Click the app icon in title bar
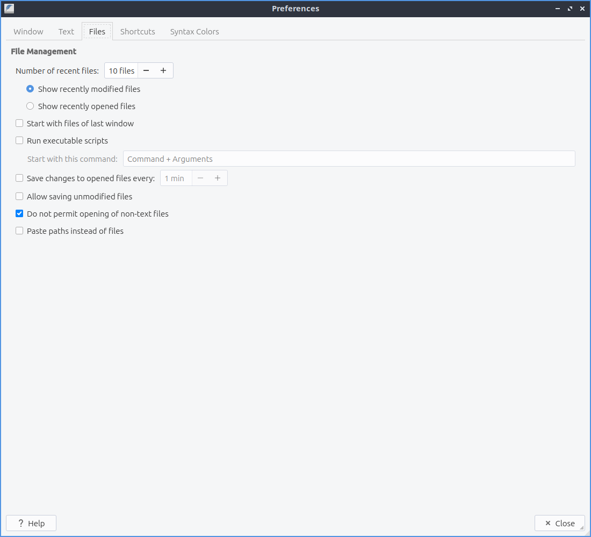Screen dimensions: 591x537 click(9, 9)
